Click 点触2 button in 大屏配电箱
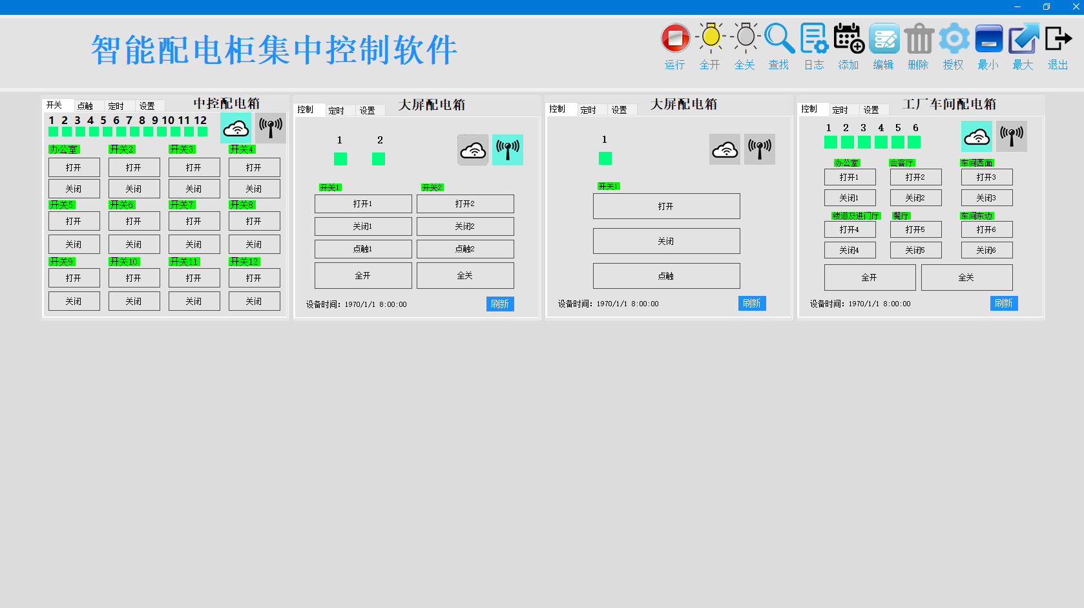Image resolution: width=1084 pixels, height=608 pixels. coord(465,249)
